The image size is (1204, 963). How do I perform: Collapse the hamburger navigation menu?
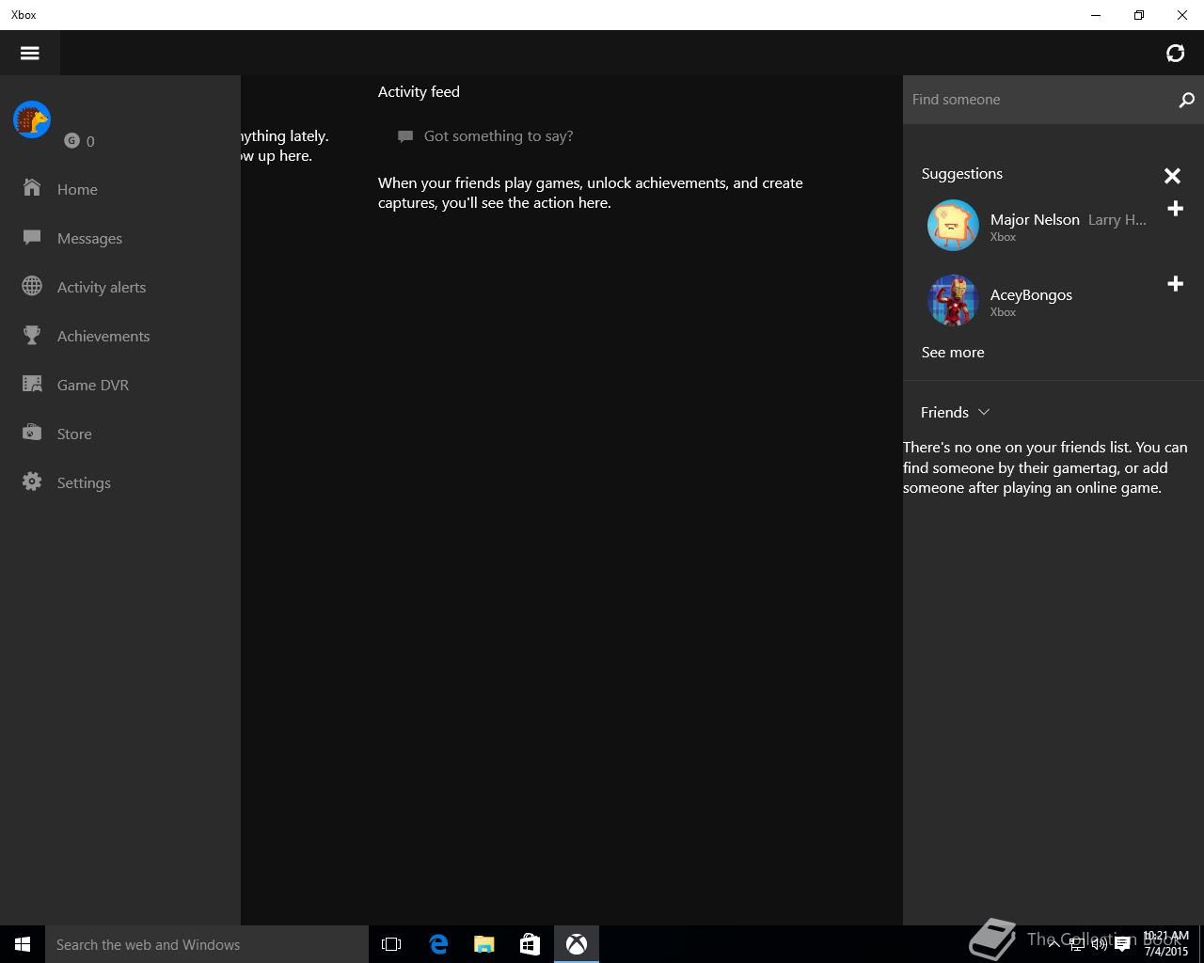point(30,53)
